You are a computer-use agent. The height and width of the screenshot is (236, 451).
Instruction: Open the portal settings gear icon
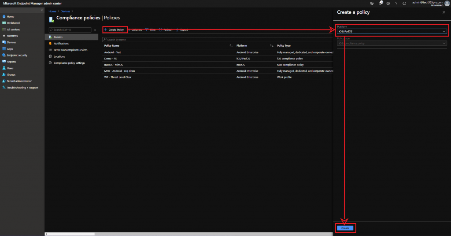(388, 3)
